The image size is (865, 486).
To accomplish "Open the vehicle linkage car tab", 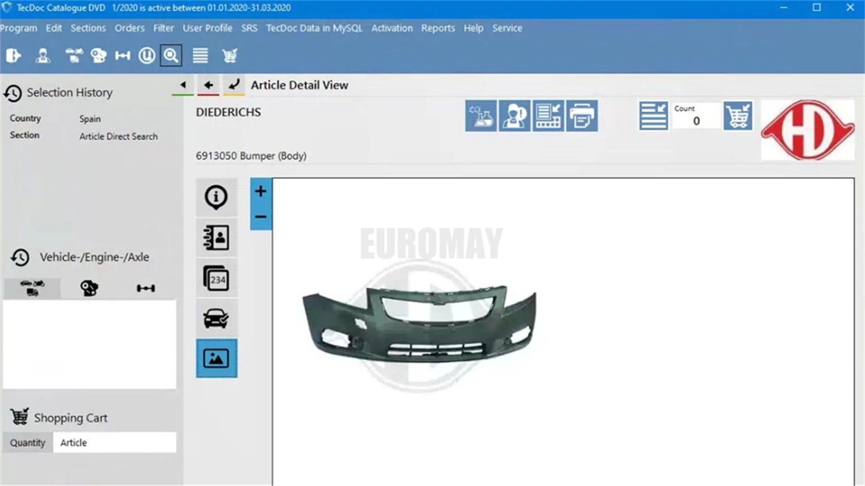I will pos(216,318).
